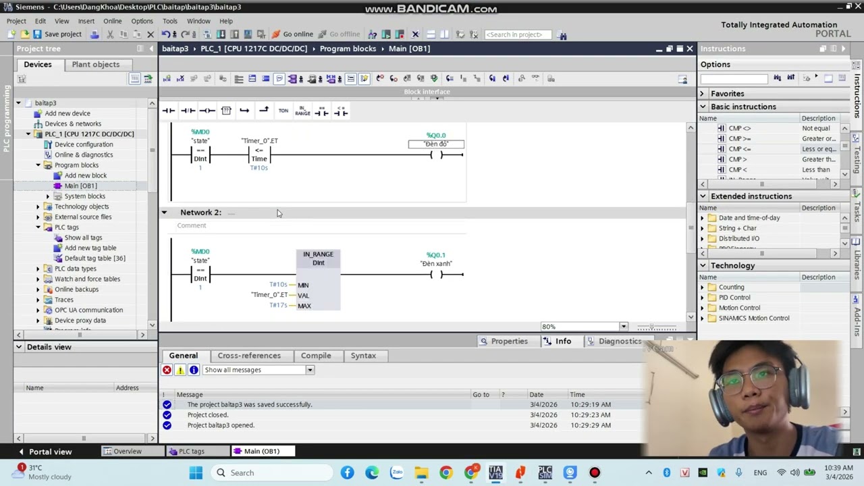864x486 pixels.
Task: Open the Options menu
Action: pyautogui.click(x=142, y=21)
